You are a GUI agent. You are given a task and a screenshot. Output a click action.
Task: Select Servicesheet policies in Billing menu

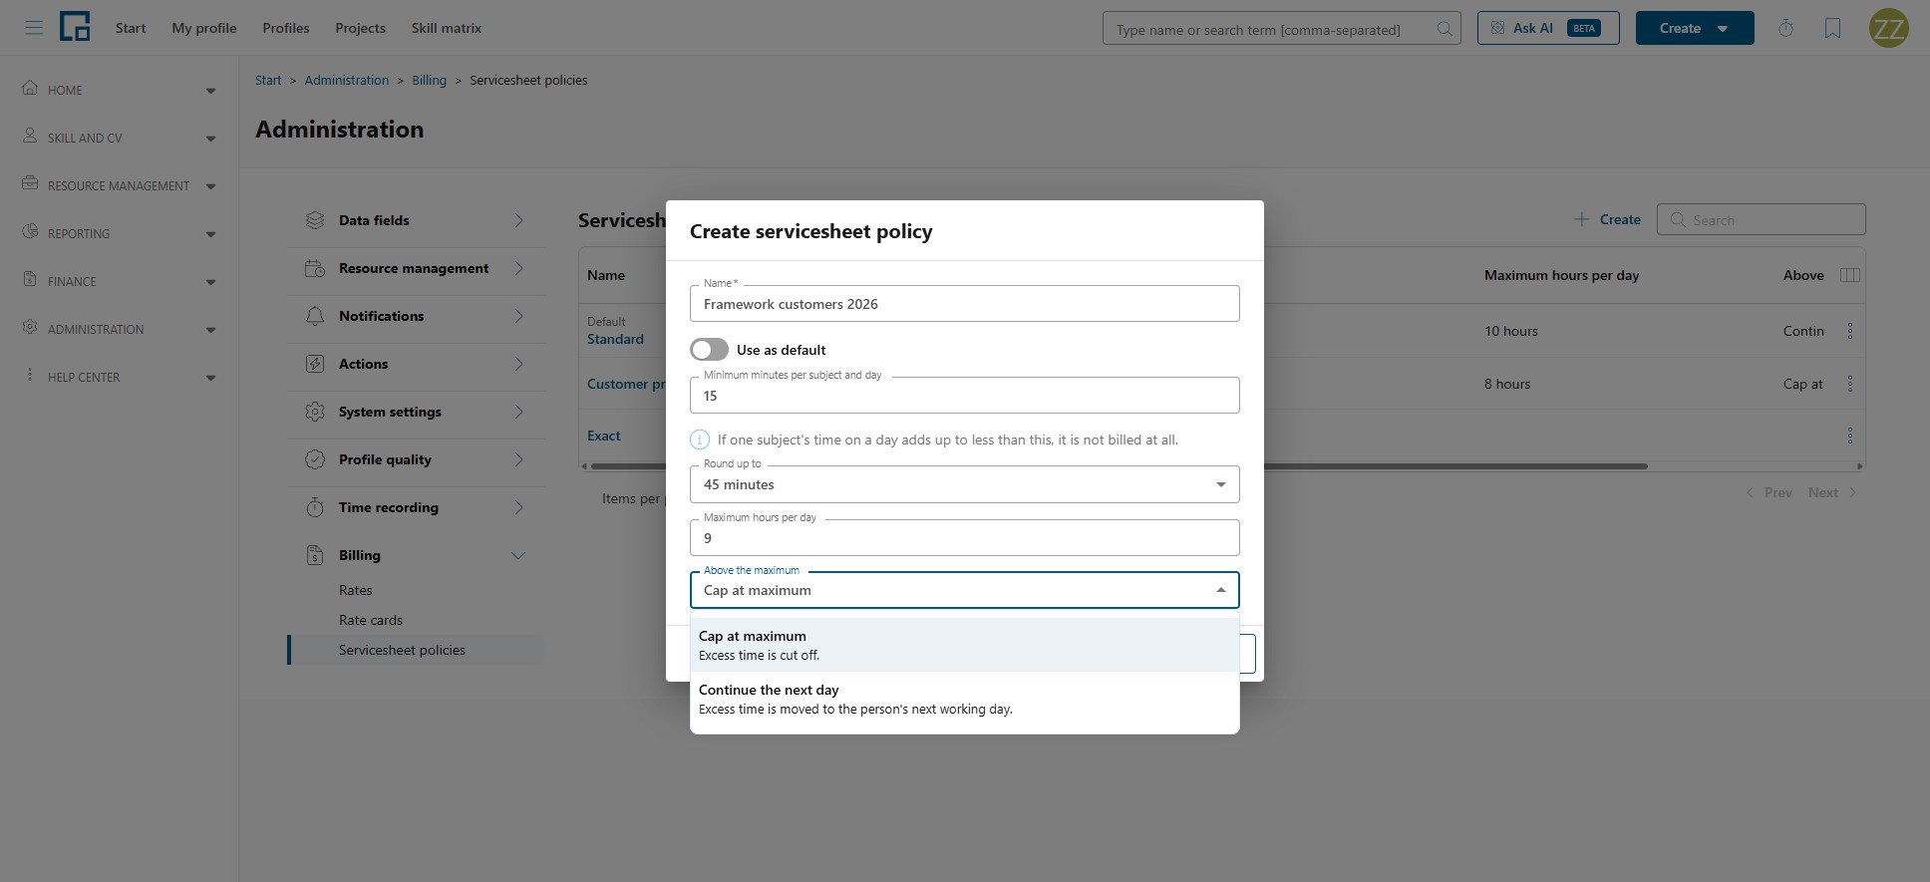tap(417, 650)
